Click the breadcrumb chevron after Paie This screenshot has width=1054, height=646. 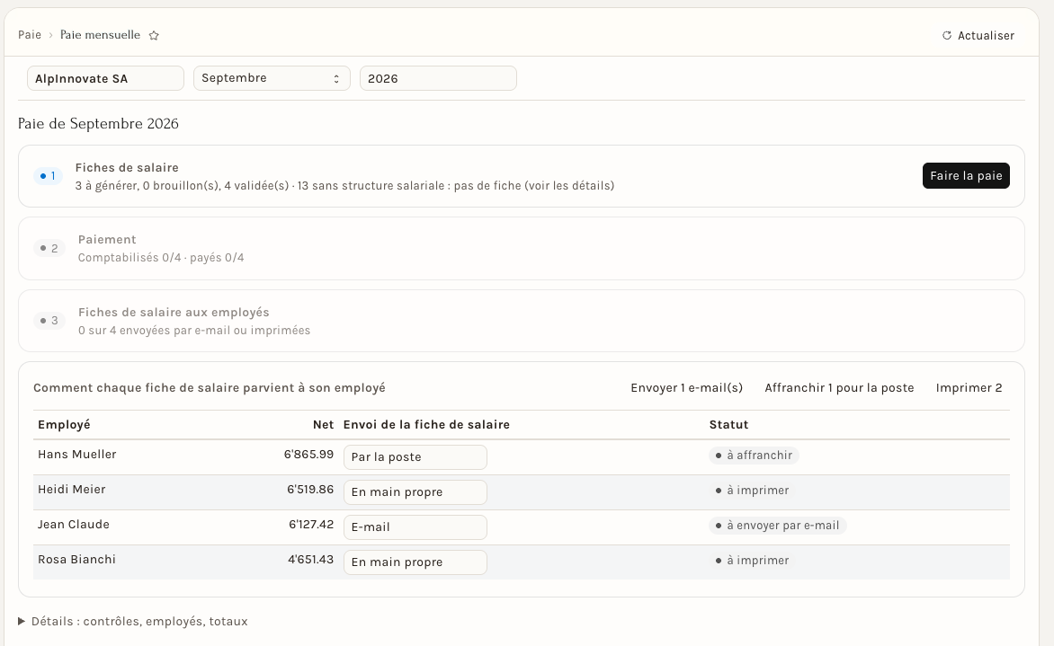50,36
